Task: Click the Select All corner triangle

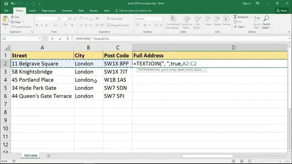Action: (x=7, y=48)
